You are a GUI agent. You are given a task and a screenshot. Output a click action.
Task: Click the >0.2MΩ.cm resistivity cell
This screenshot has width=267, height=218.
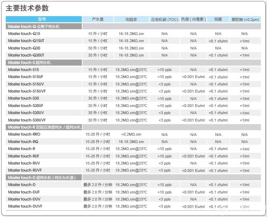tap(131, 134)
